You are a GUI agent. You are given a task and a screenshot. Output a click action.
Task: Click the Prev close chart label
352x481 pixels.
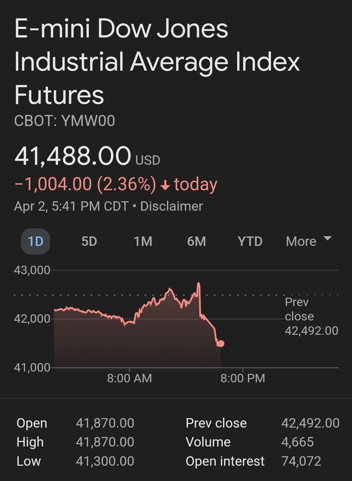[312, 316]
